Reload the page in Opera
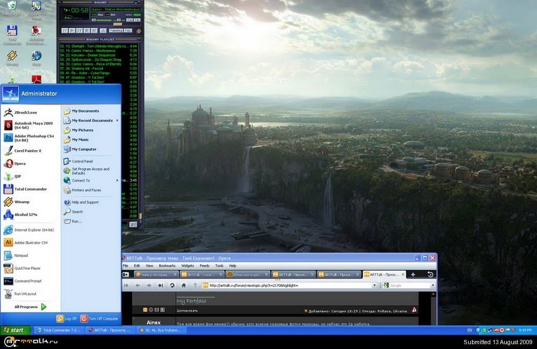This screenshot has height=349, width=537. point(172,285)
